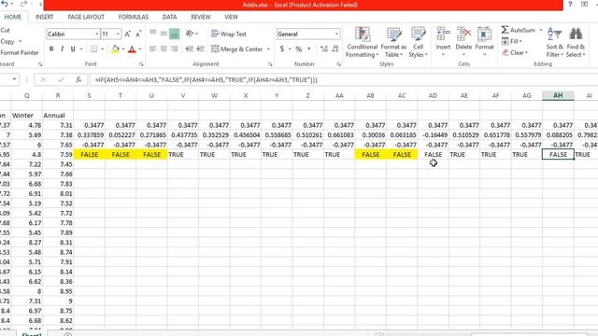The width and height of the screenshot is (598, 336).
Task: Click Format Painter button
Action: pyautogui.click(x=20, y=53)
